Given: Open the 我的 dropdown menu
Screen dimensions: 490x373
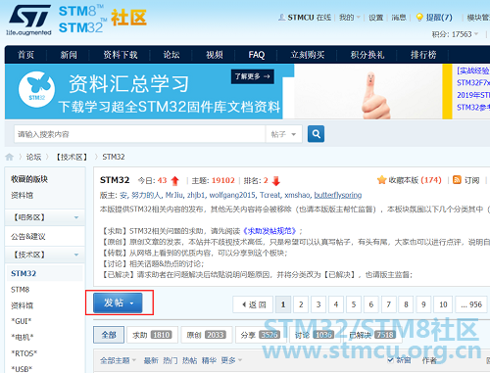Looking at the screenshot, I should [x=350, y=18].
